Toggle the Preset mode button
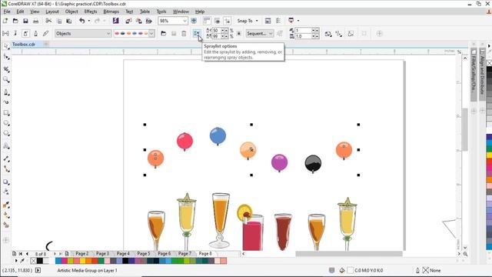This screenshot has width=492, height=277. coord(5,33)
